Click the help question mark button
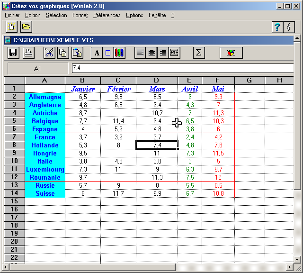This screenshot has width=303, height=273. click(277, 27)
